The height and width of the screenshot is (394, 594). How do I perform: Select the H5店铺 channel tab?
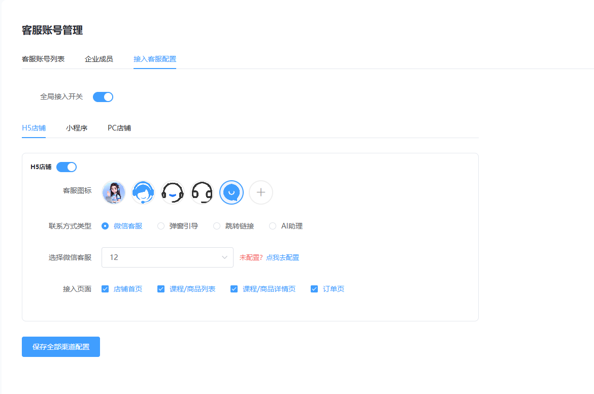(x=34, y=128)
